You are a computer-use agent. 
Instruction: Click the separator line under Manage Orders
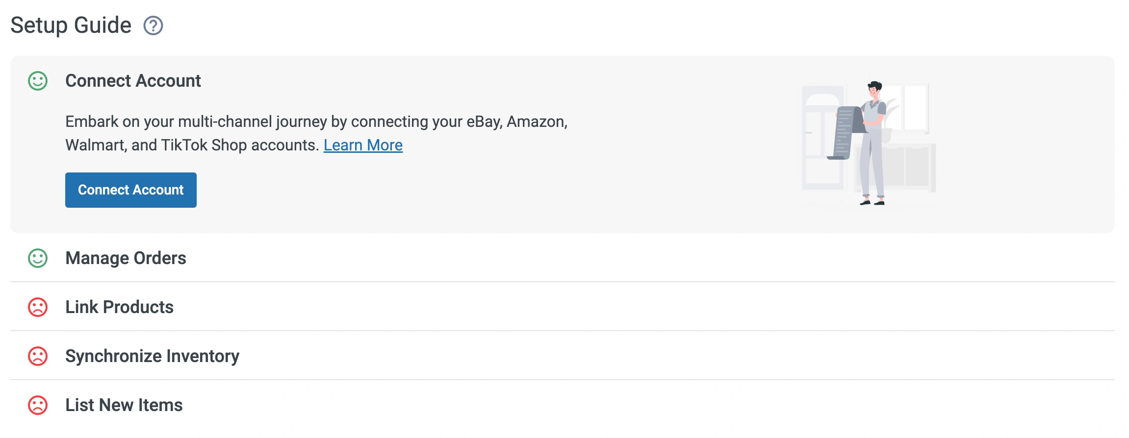point(564,282)
